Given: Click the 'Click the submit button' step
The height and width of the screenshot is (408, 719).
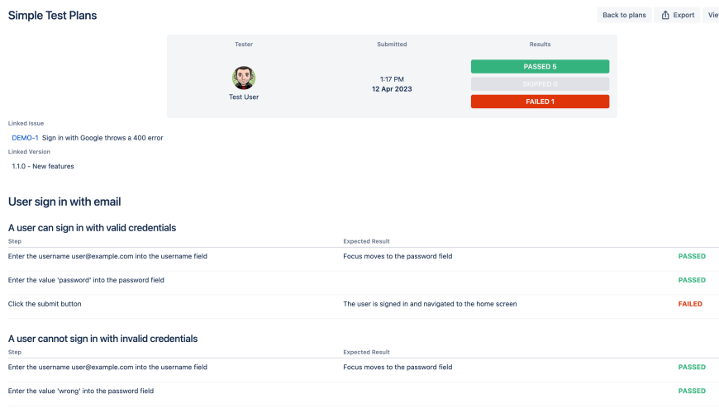Looking at the screenshot, I should (45, 304).
